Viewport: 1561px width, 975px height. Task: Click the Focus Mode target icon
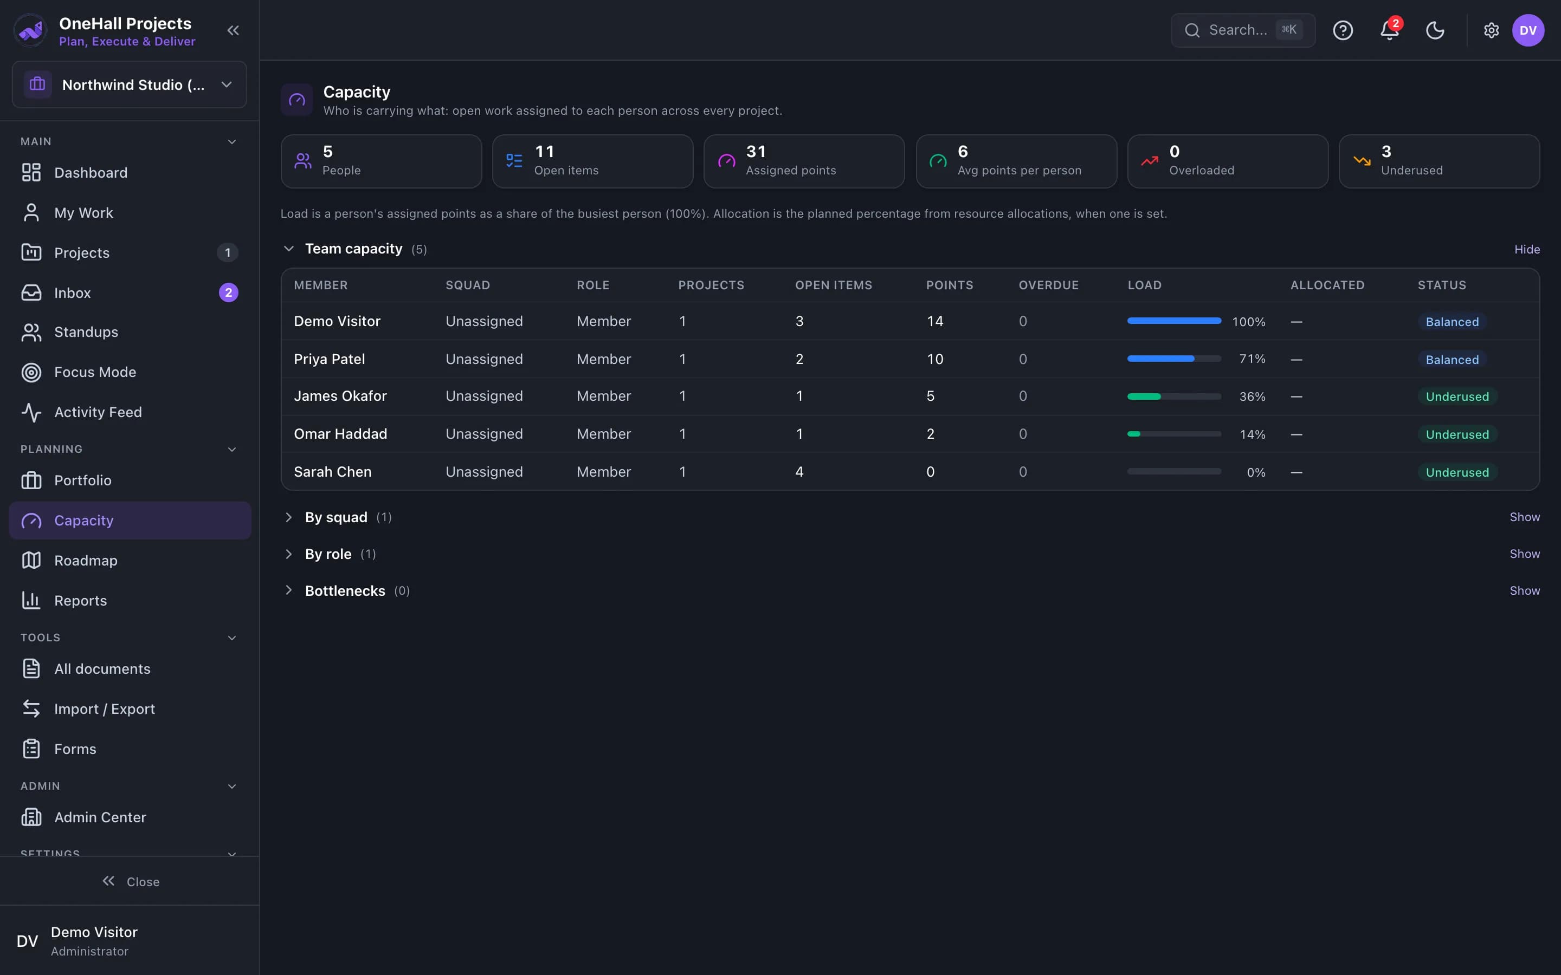pos(31,372)
